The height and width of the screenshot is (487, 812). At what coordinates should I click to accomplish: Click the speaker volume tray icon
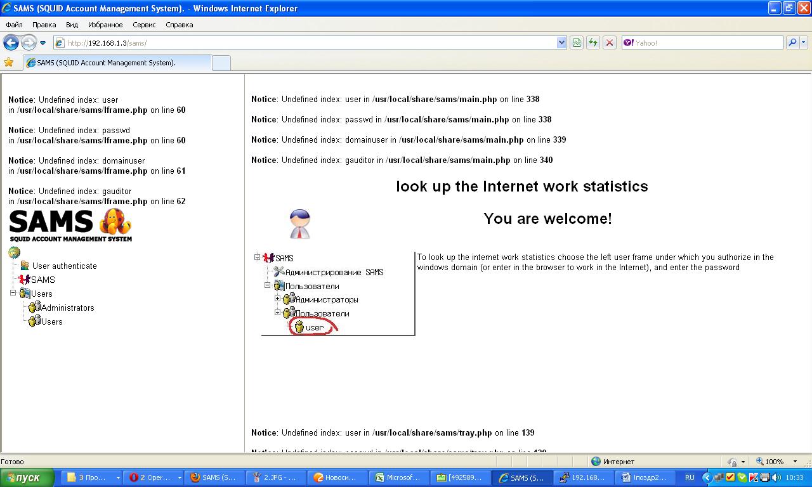[776, 477]
